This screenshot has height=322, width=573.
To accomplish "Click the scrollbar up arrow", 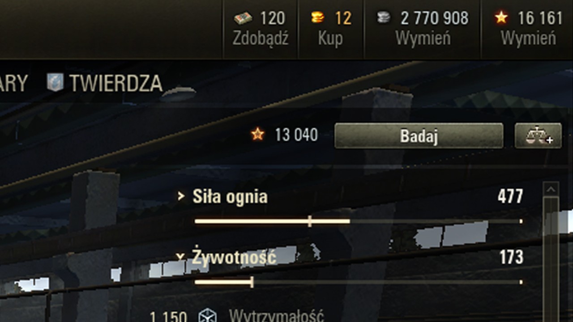I will point(551,189).
